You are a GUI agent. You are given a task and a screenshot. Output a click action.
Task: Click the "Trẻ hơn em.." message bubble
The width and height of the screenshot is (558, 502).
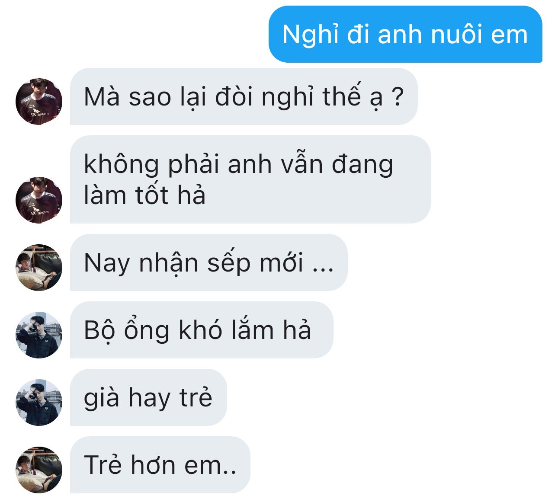(160, 465)
